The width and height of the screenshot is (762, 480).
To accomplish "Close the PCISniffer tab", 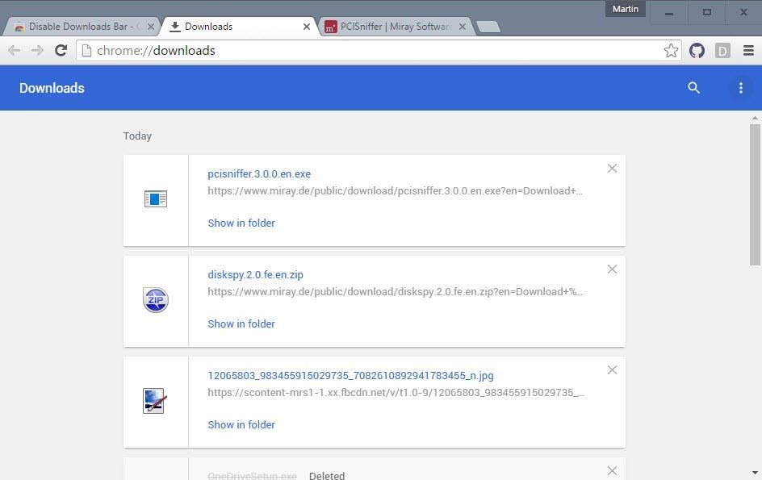I will [x=463, y=27].
